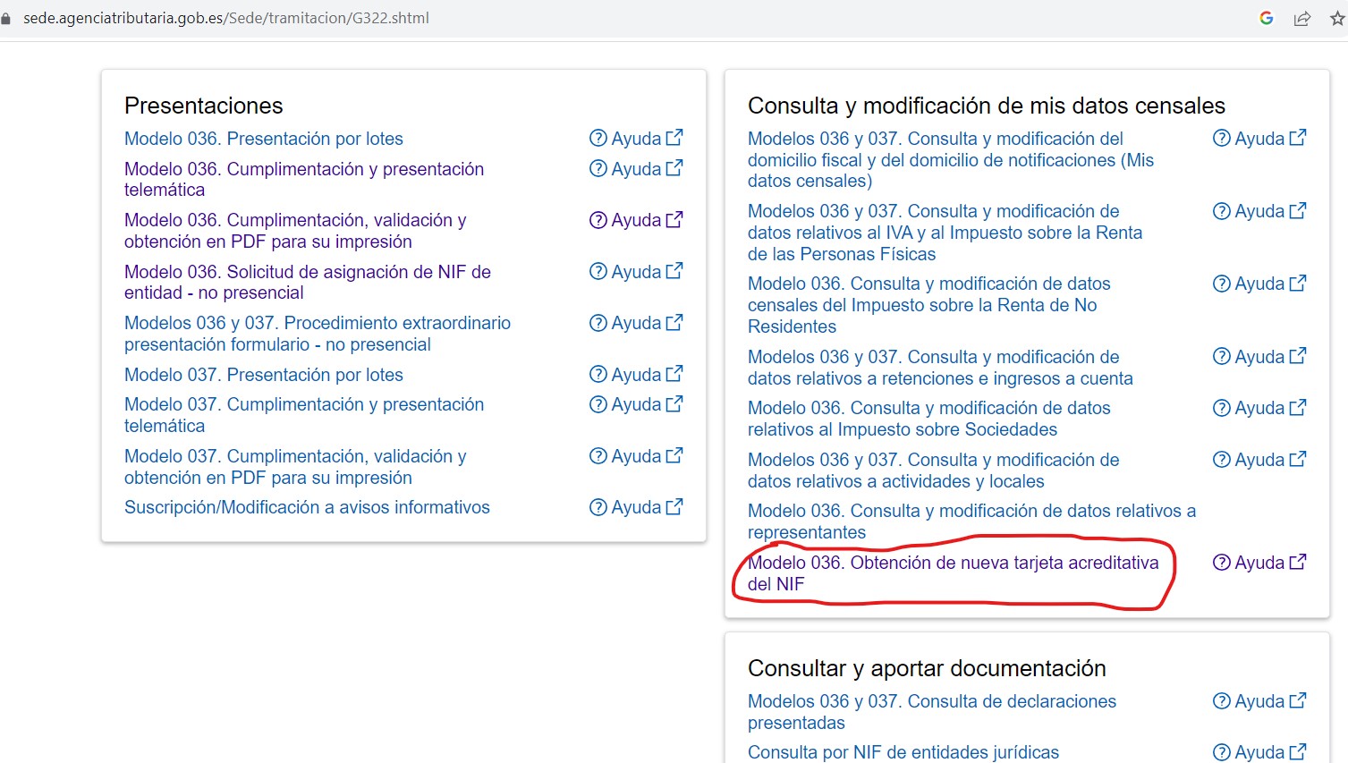This screenshot has height=763, width=1348.
Task: Click the Ayuda icon next to 'Modelos 036 y 037. Consulta de declaraciones presentadas'
Action: pos(1220,700)
